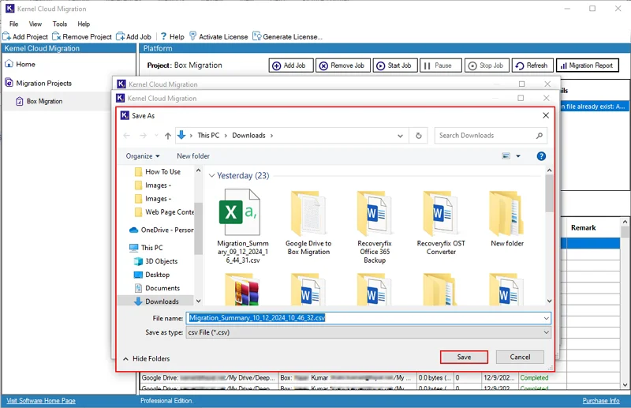The width and height of the screenshot is (631, 408).
Task: Click Remove Project in toolbar
Action: (82, 36)
